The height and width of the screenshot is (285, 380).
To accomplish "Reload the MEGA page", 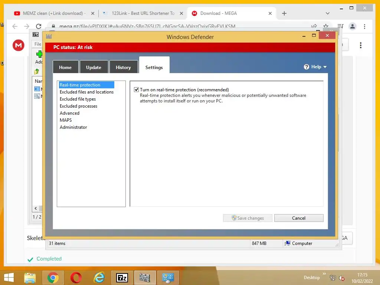I will tap(39, 26).
